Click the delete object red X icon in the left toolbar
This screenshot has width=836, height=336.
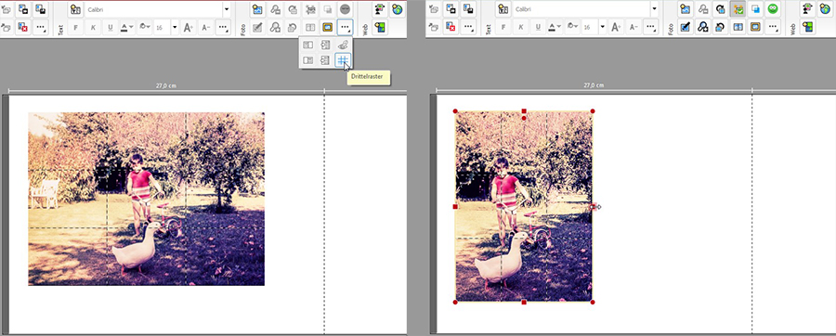(23, 27)
